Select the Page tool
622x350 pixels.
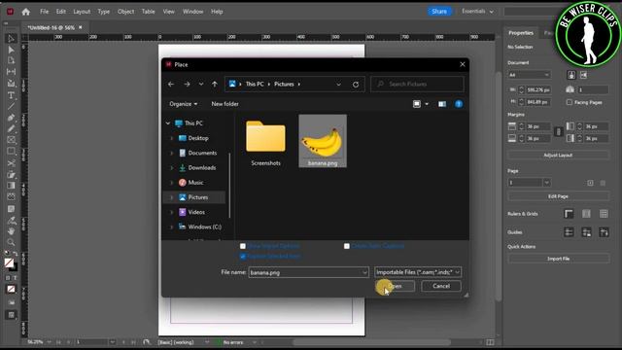[11, 60]
